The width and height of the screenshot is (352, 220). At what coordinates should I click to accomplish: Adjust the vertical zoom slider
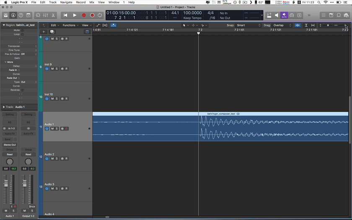click(x=328, y=26)
